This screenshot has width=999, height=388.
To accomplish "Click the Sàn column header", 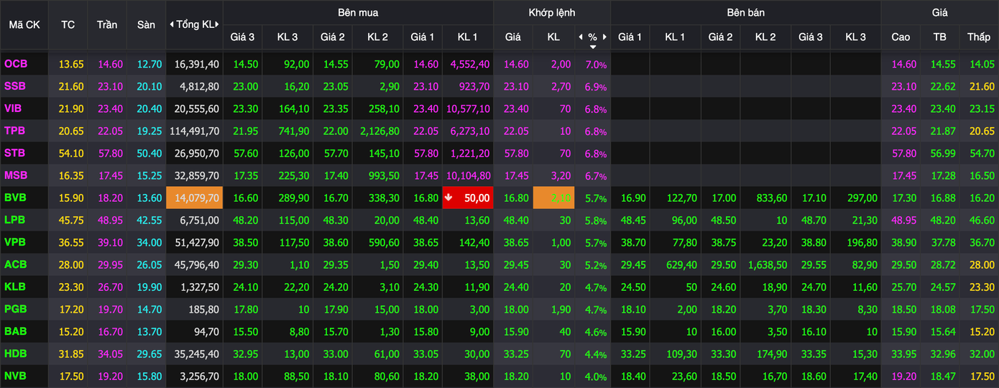I will coord(146,24).
